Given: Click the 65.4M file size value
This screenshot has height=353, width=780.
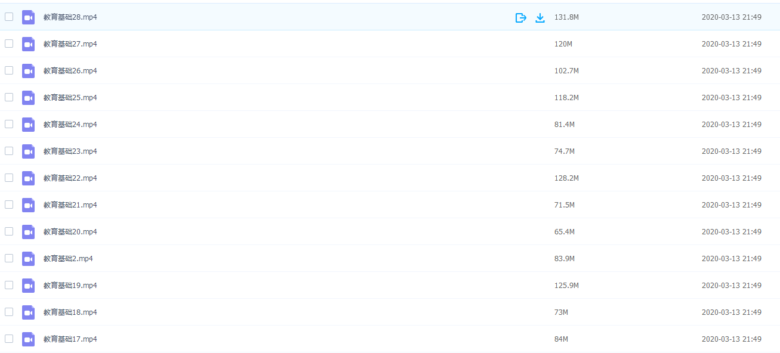Looking at the screenshot, I should point(565,232).
